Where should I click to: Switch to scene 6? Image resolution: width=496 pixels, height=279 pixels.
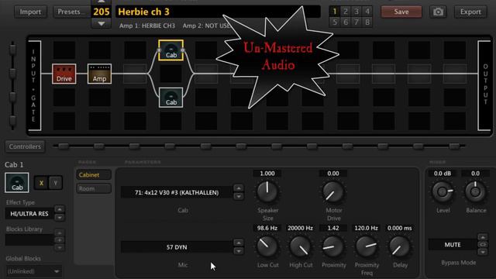coord(346,22)
